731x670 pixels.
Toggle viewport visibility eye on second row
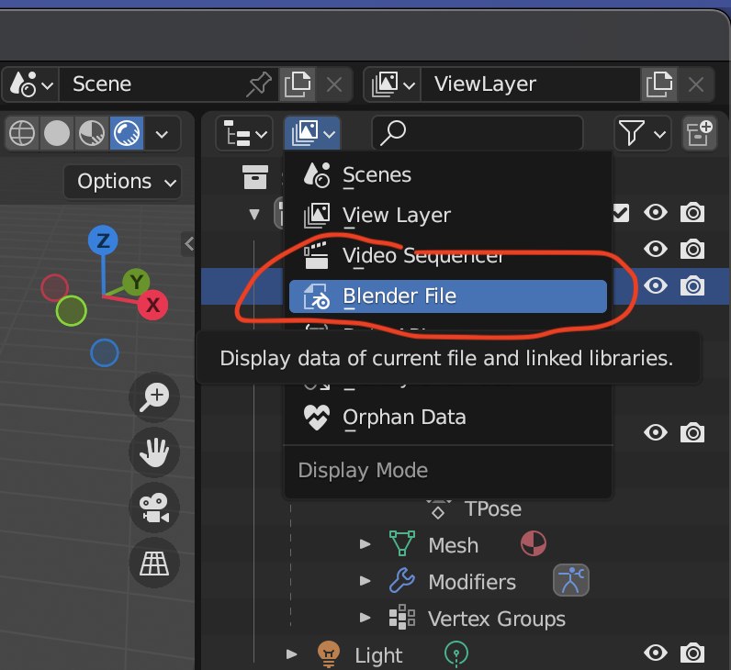tap(656, 249)
